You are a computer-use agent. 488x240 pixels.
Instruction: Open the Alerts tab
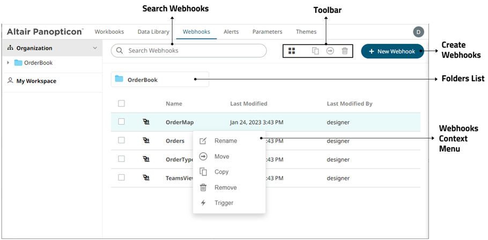[x=232, y=32]
